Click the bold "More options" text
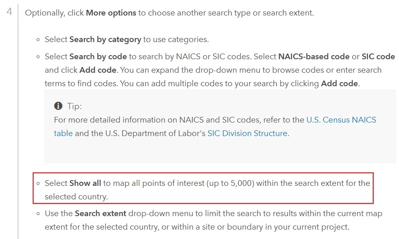Image resolution: width=399 pixels, height=239 pixels. [111, 13]
